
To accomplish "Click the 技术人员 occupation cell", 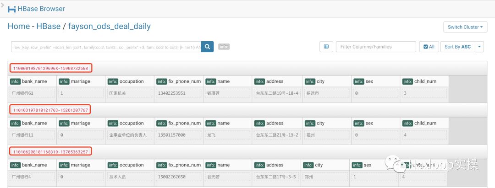I will (x=130, y=177).
